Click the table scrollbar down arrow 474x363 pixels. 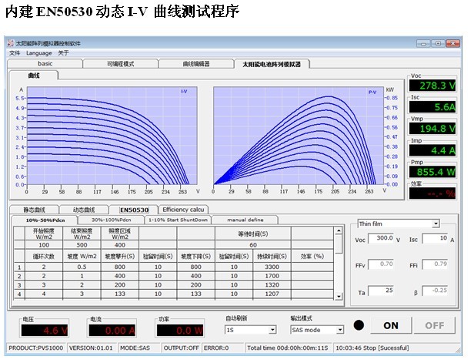339,296
